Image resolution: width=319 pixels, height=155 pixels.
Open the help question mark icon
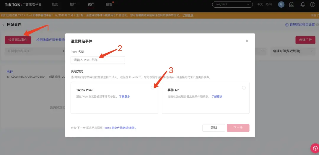tap(313, 4)
